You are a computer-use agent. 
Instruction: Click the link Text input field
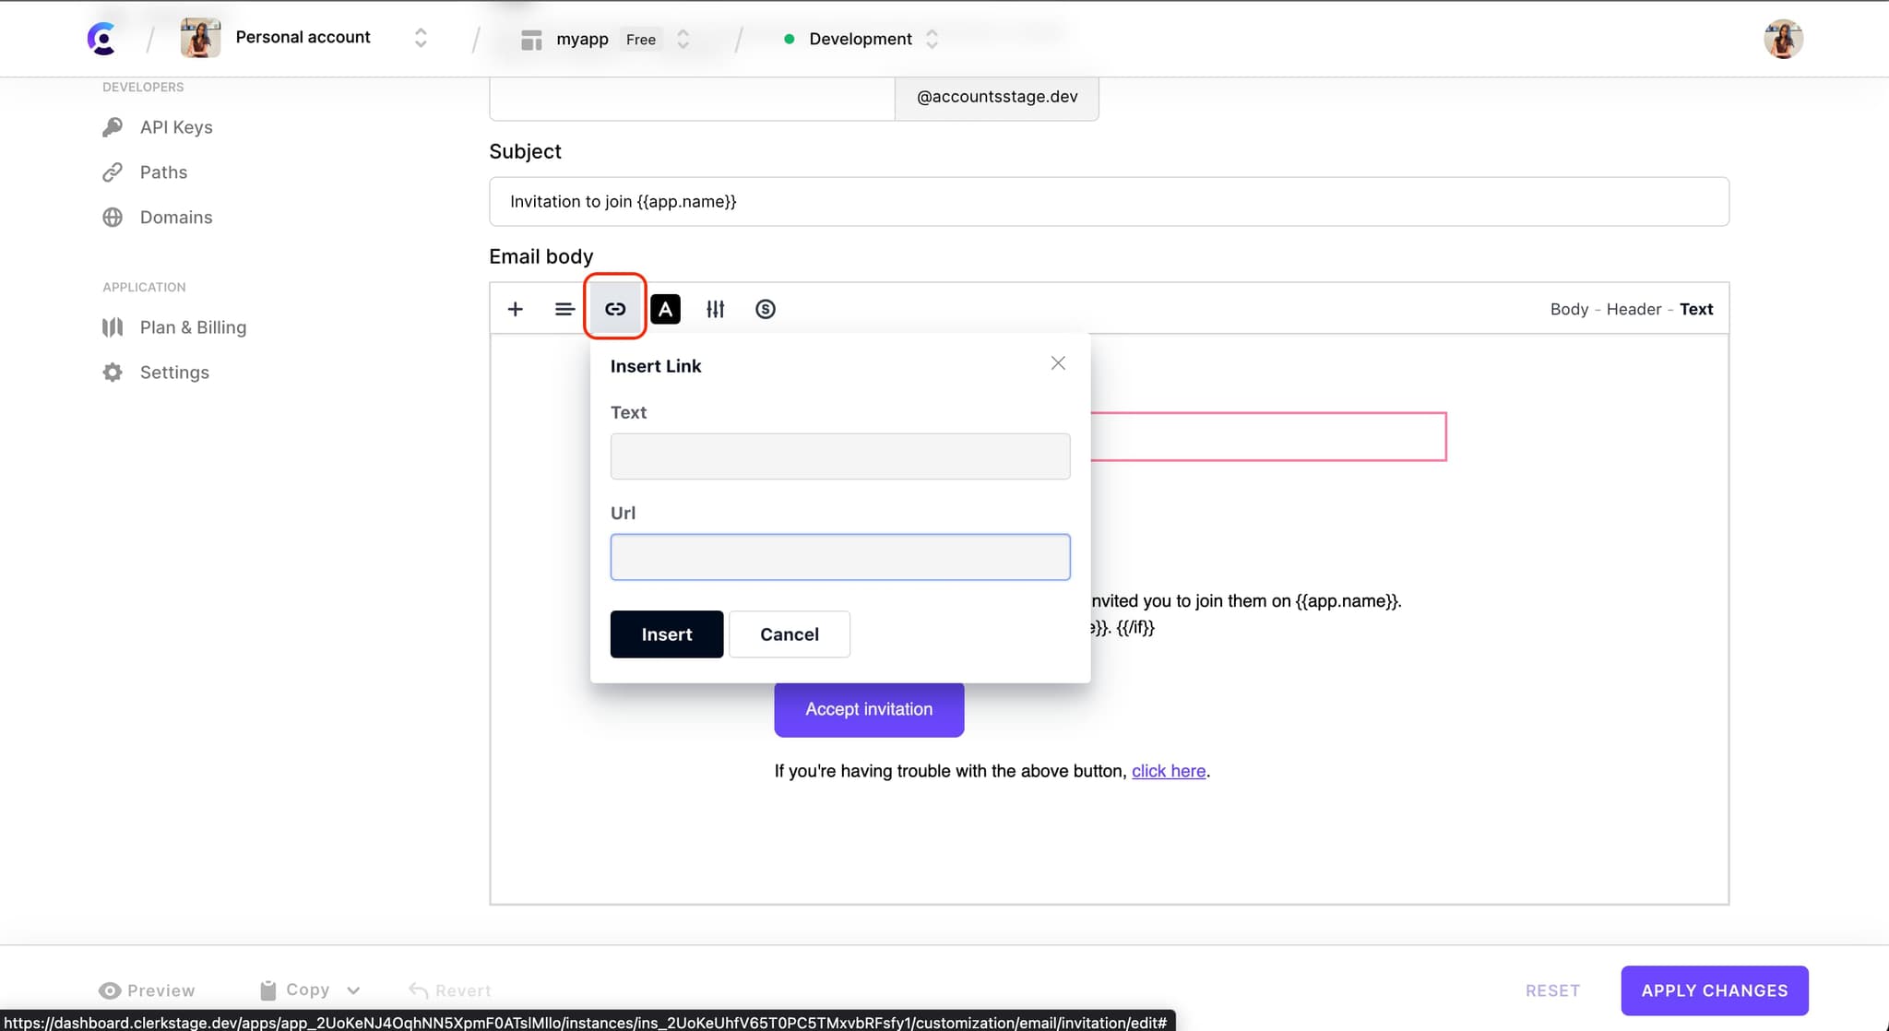(x=840, y=456)
